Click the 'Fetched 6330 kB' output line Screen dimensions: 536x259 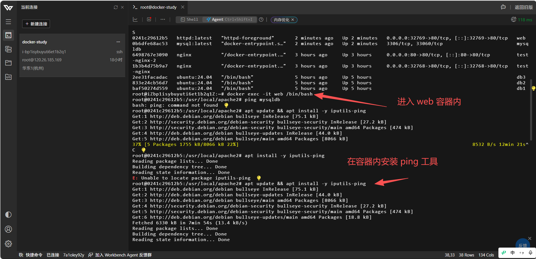(190, 223)
